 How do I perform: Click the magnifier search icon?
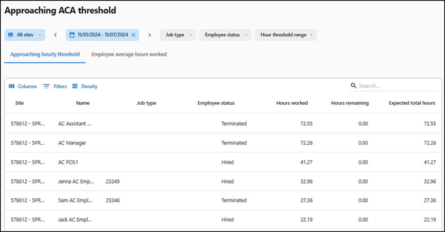click(353, 85)
